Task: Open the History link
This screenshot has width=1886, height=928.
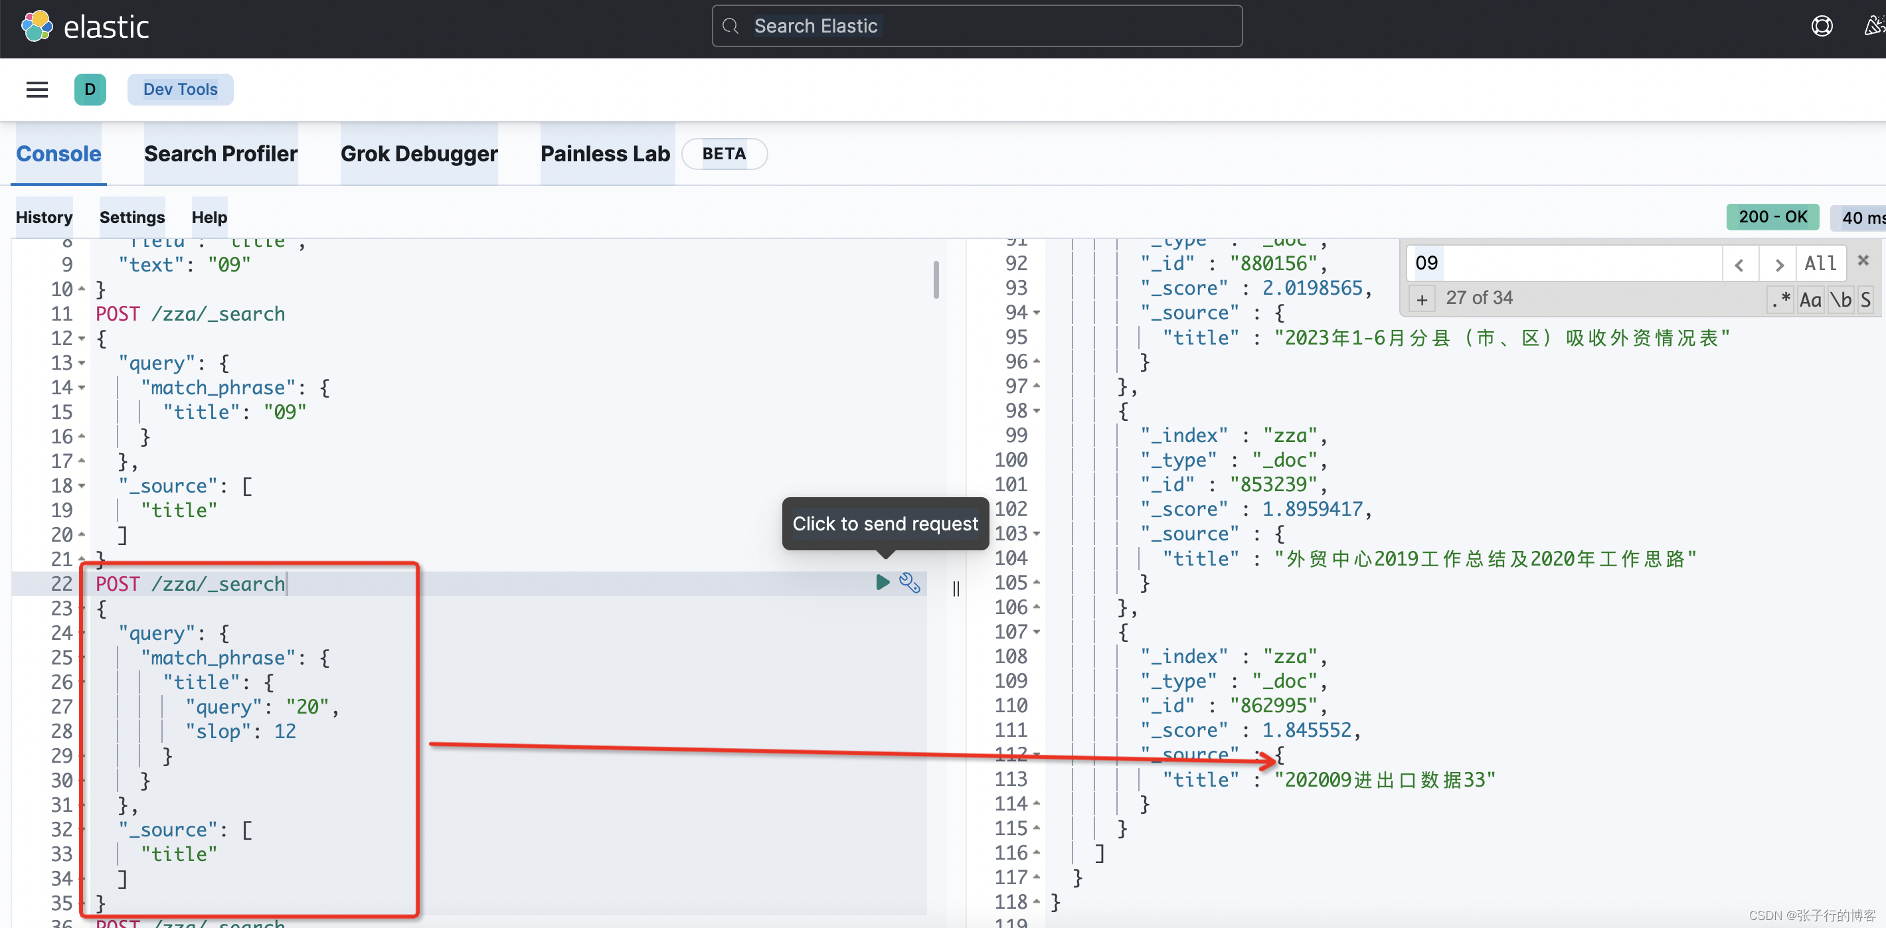Action: point(44,217)
